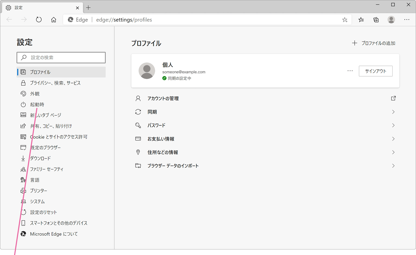Click the アカウントの管理 person icon
The width and height of the screenshot is (416, 255).
[138, 98]
